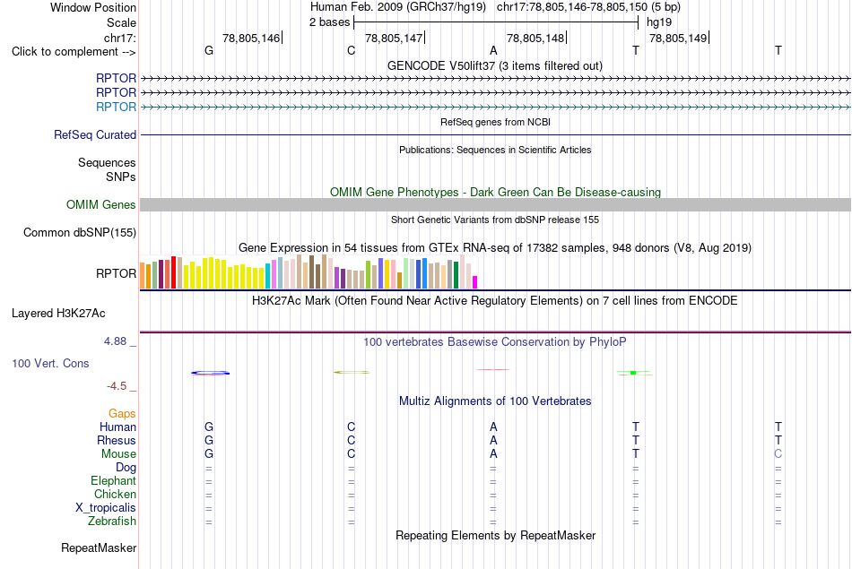Select the light blue RPTOR transcript label
This screenshot has width=852, height=569.
pos(116,107)
